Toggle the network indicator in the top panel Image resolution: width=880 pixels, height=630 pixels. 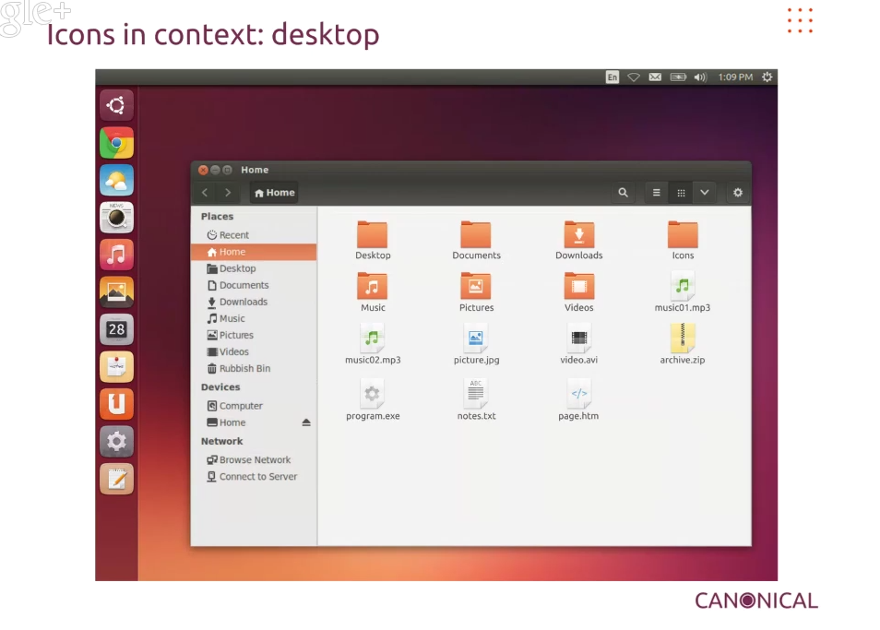point(634,77)
